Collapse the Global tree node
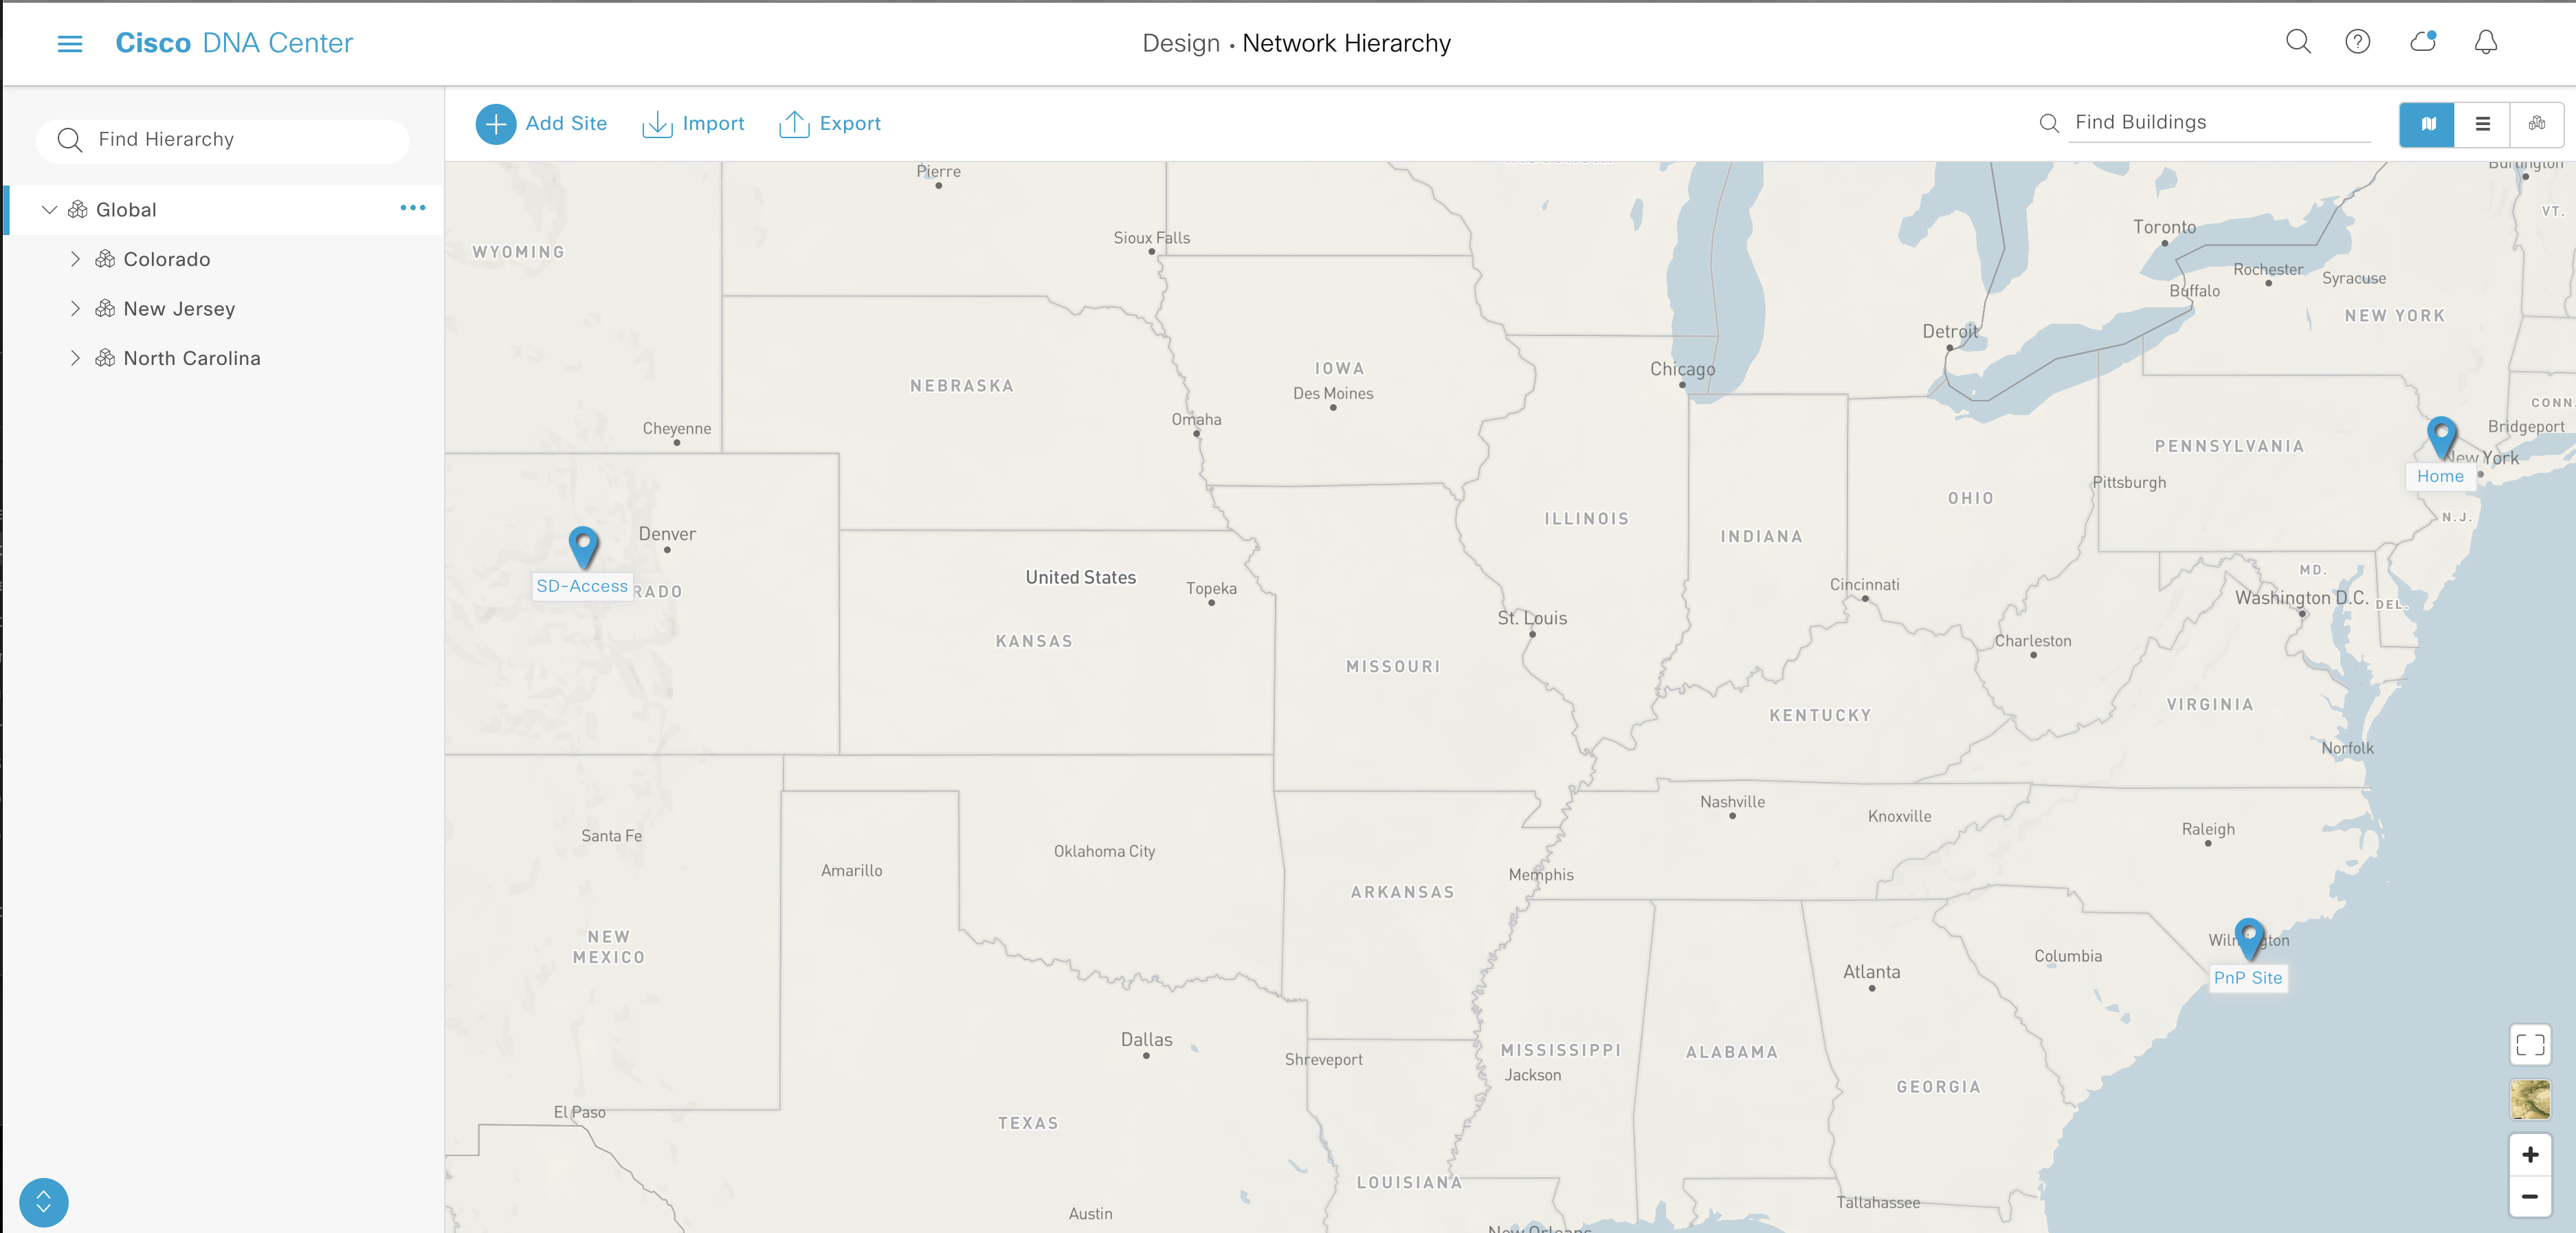The width and height of the screenshot is (2576, 1233). tap(49, 210)
